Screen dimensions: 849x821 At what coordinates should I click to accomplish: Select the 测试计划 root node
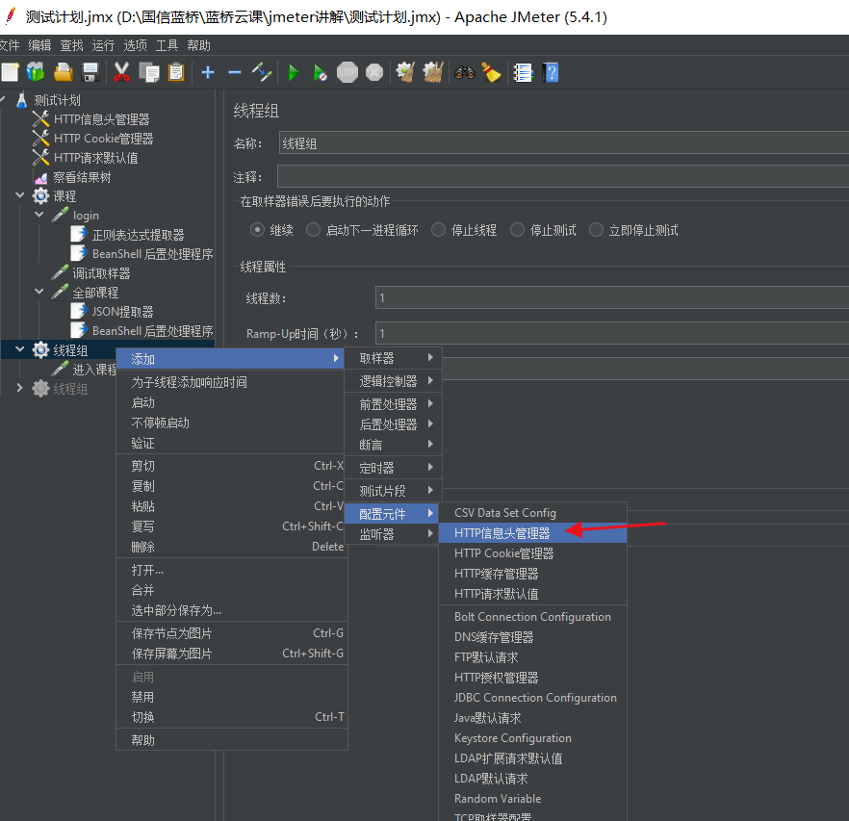(57, 100)
